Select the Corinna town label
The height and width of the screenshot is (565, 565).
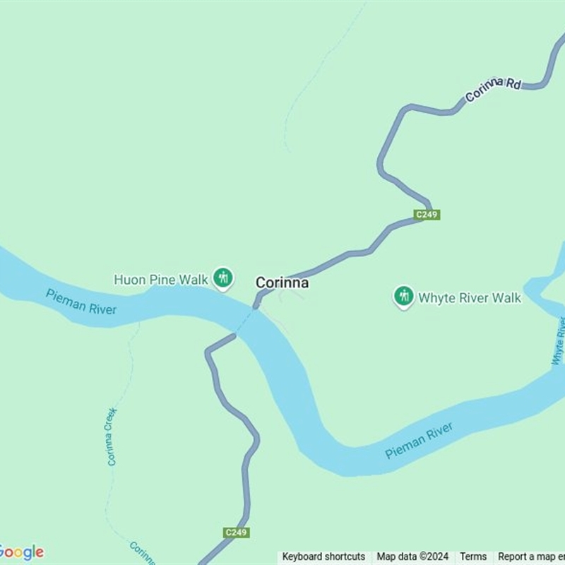282,283
